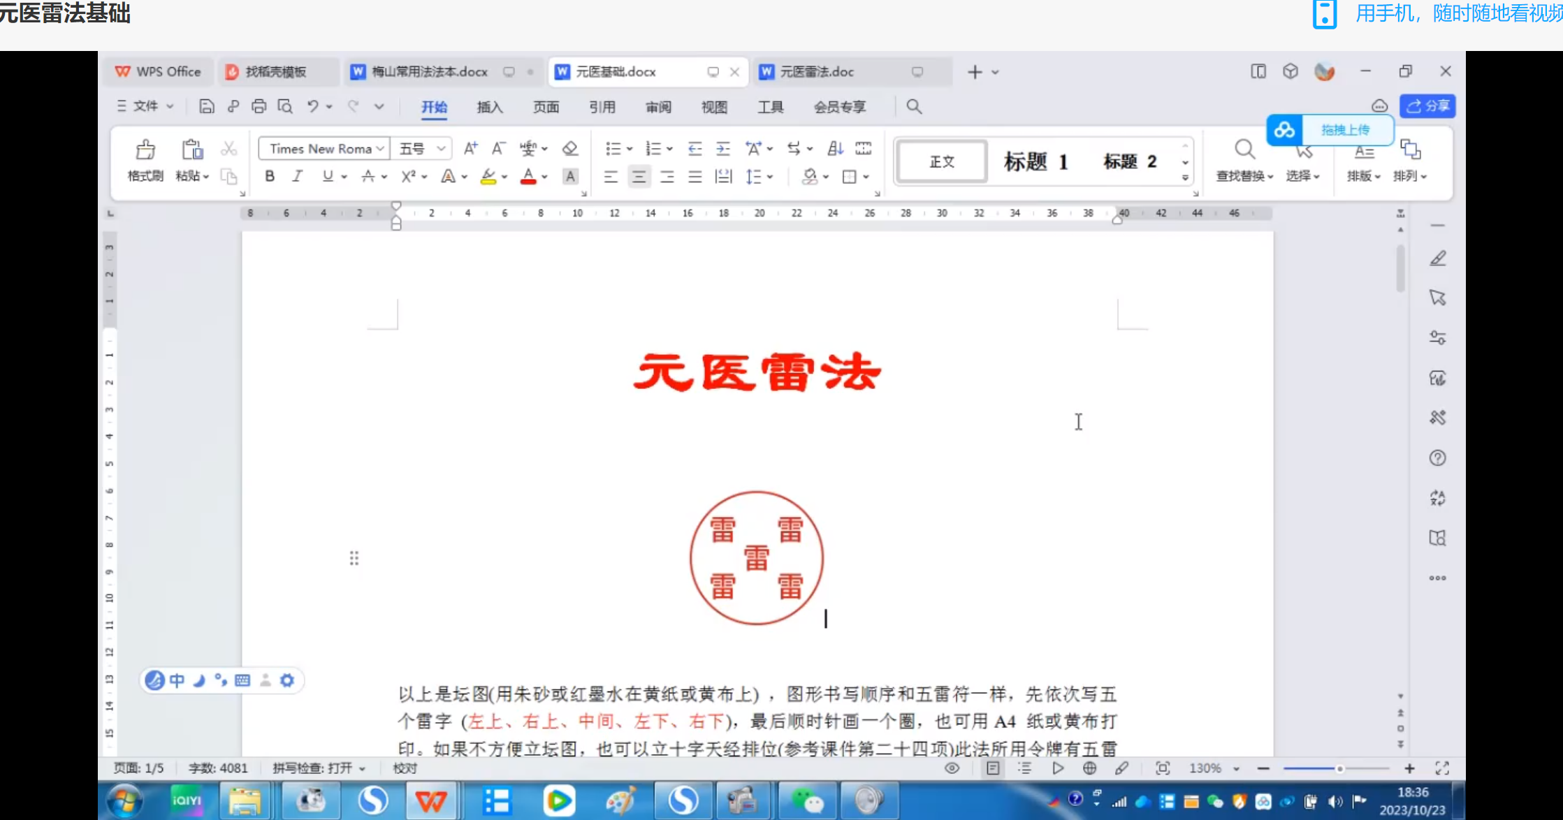Click the red font color swatch
The height and width of the screenshot is (820, 1563).
pos(528,177)
